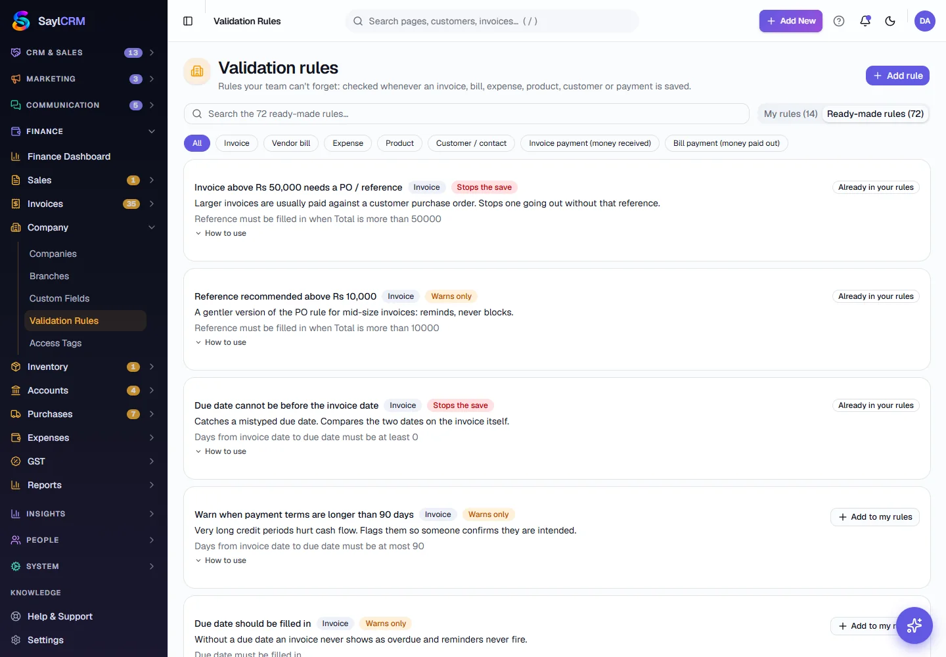The height and width of the screenshot is (657, 946).
Task: Open Branches in Company submenu
Action: click(x=85, y=276)
